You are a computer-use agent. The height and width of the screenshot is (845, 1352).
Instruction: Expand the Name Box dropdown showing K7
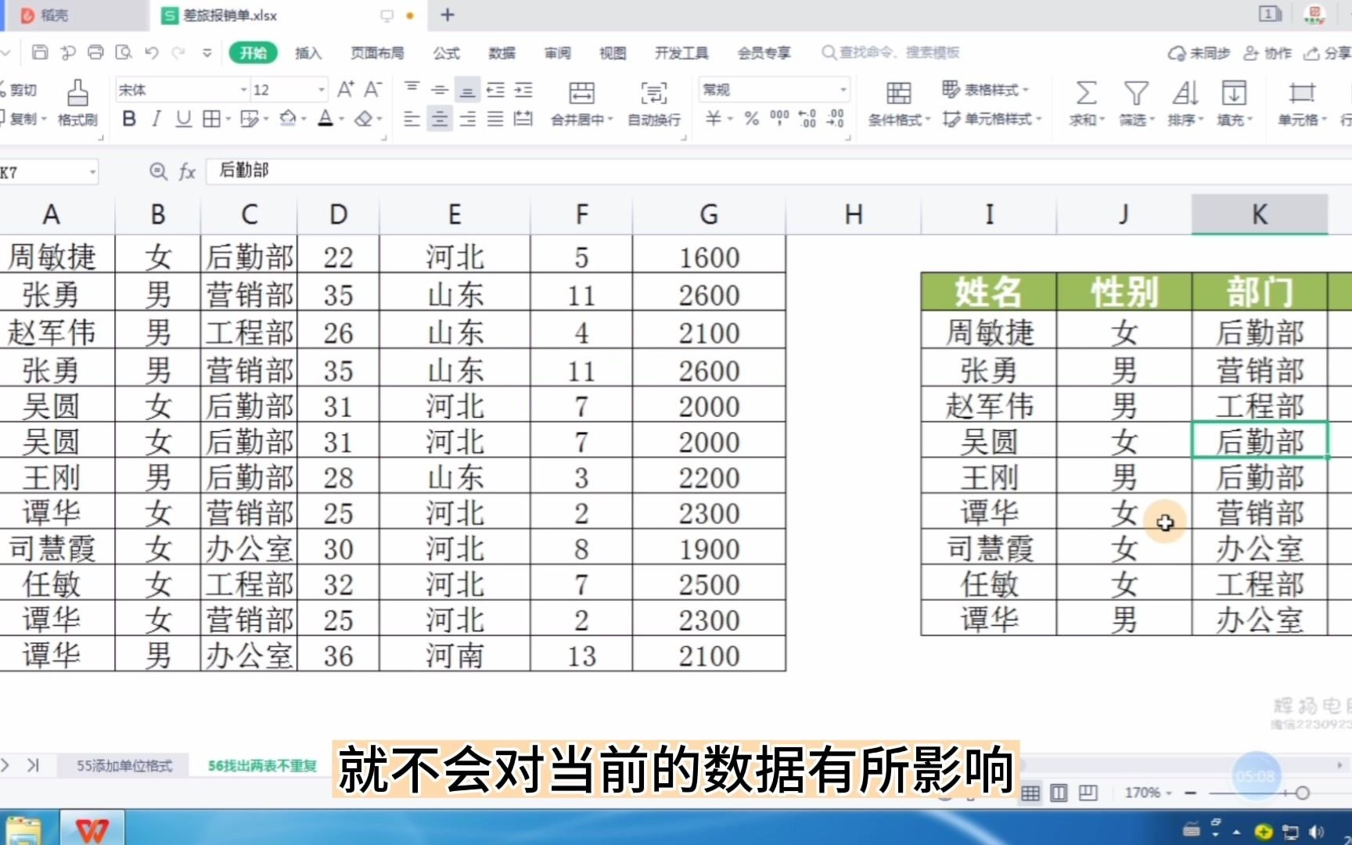pos(92,171)
